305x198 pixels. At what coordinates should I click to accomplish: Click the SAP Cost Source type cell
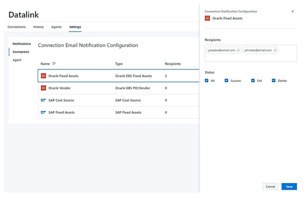click(x=128, y=100)
